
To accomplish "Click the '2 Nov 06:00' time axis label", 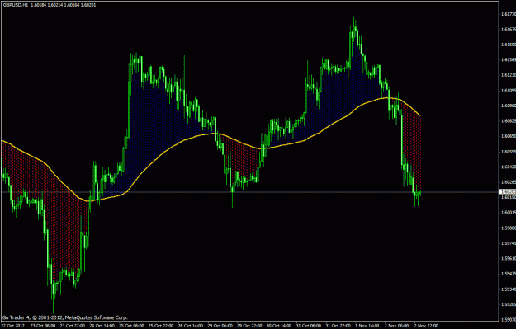I will (396, 326).
